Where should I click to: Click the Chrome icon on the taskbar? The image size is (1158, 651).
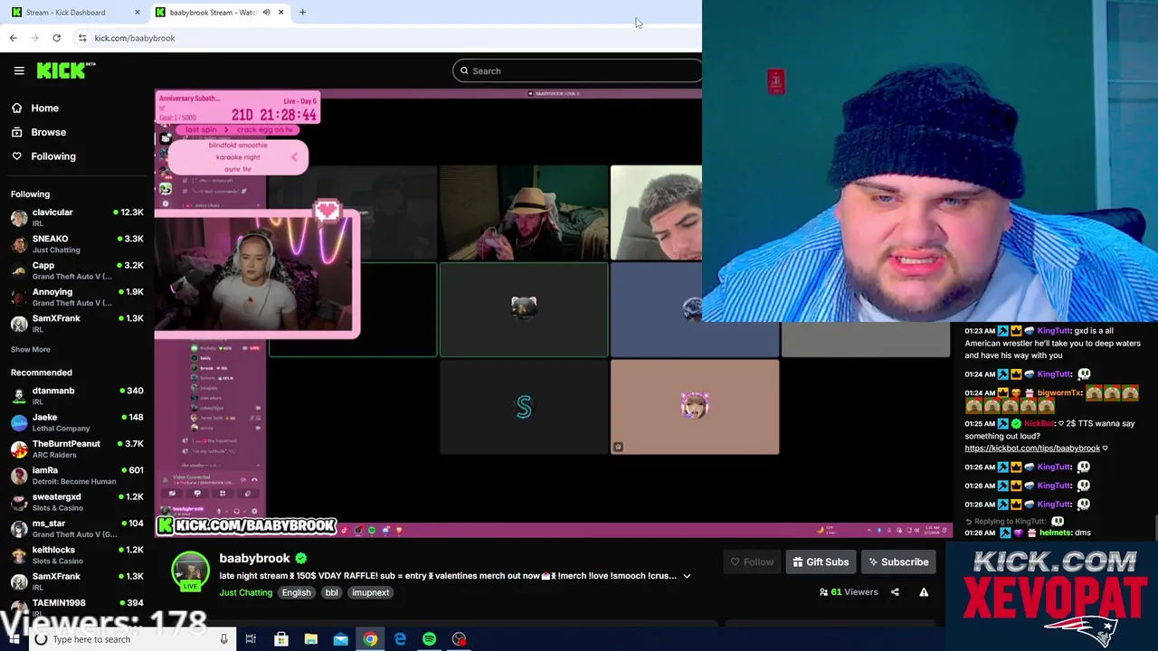tap(370, 639)
